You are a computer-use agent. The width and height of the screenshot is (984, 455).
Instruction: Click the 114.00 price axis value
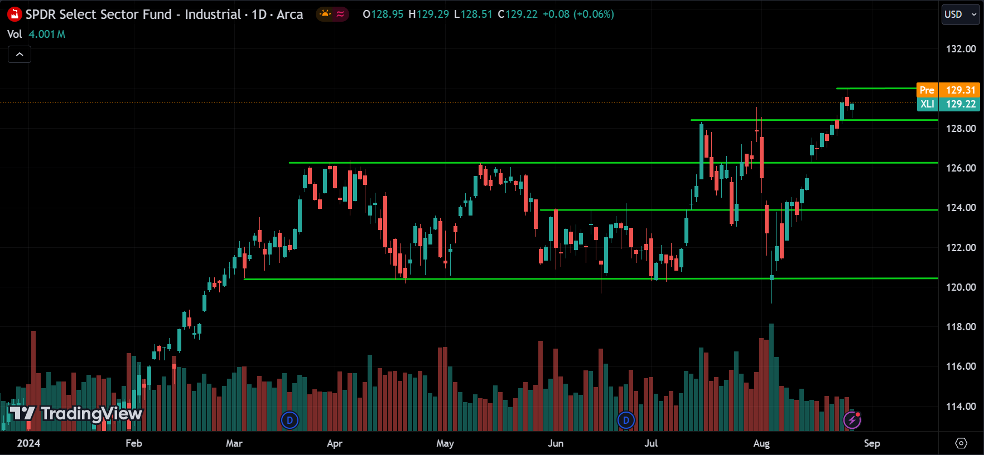[961, 407]
